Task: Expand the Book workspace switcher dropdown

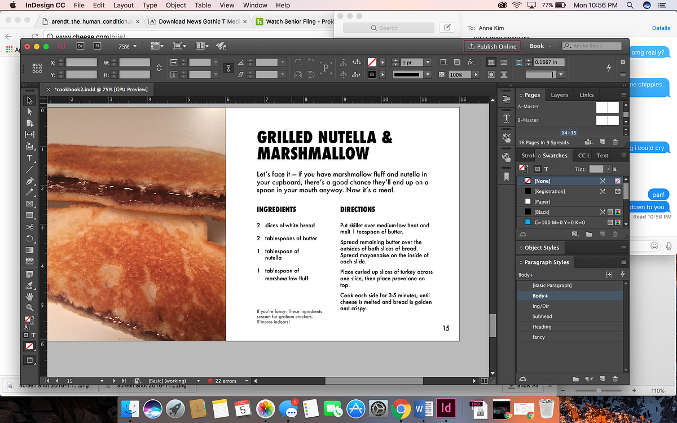Action: [540, 46]
